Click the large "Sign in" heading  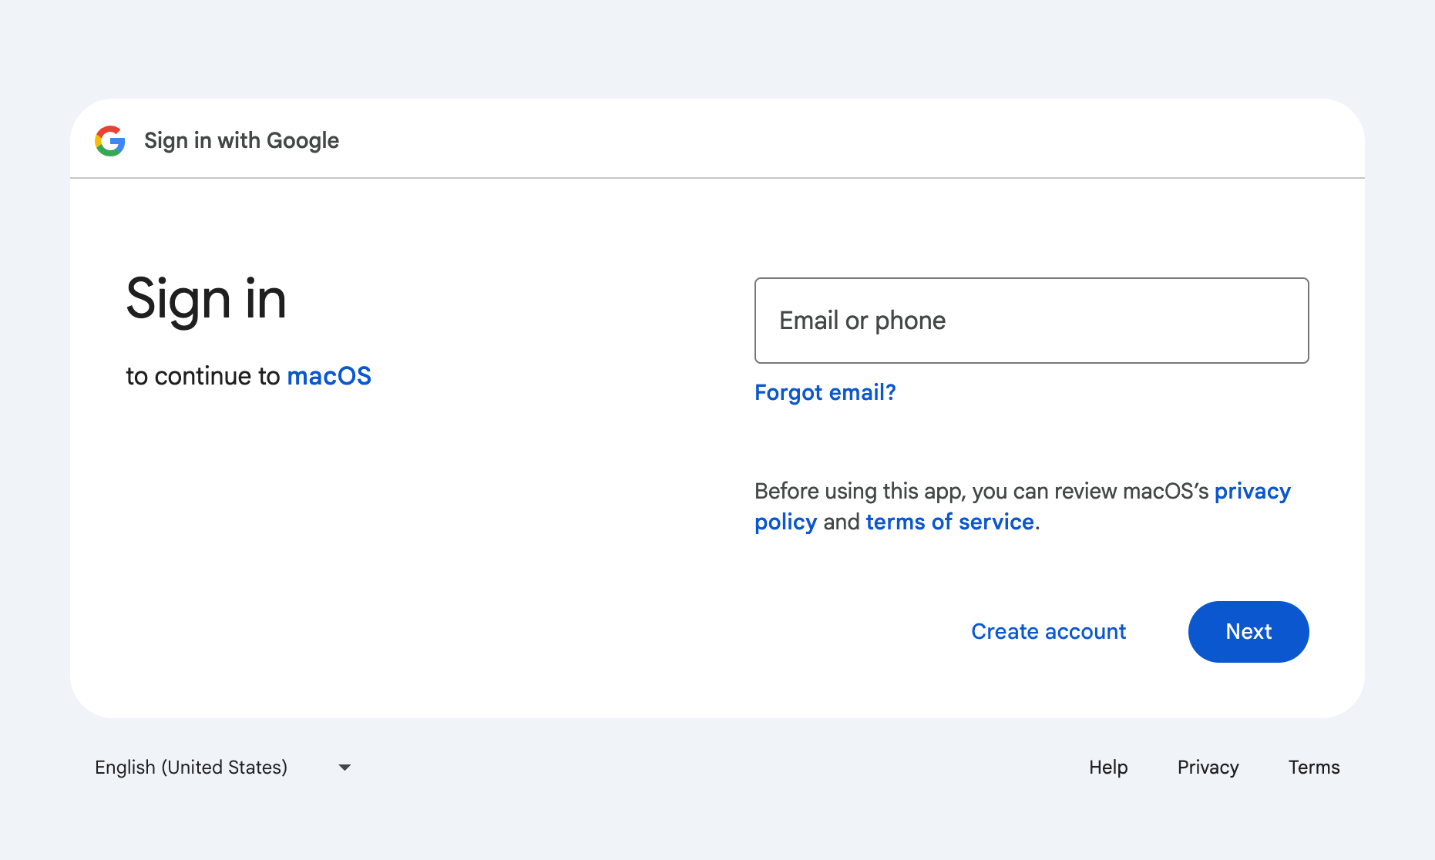click(207, 300)
